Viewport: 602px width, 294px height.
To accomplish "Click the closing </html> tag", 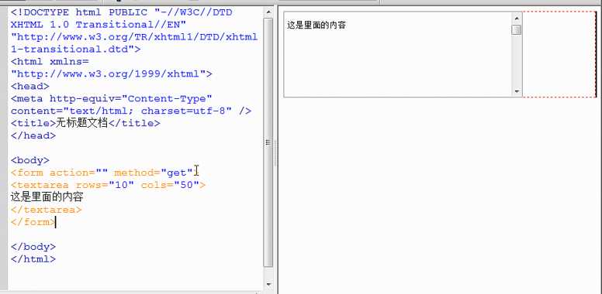I will tap(33, 258).
